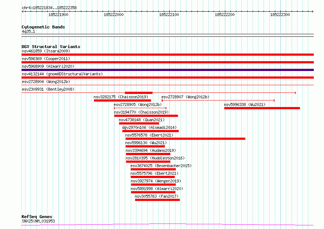Click the red bar under nsv5996338 (Wu2021)
Viewport: 324px width, 229px height.
point(262,108)
